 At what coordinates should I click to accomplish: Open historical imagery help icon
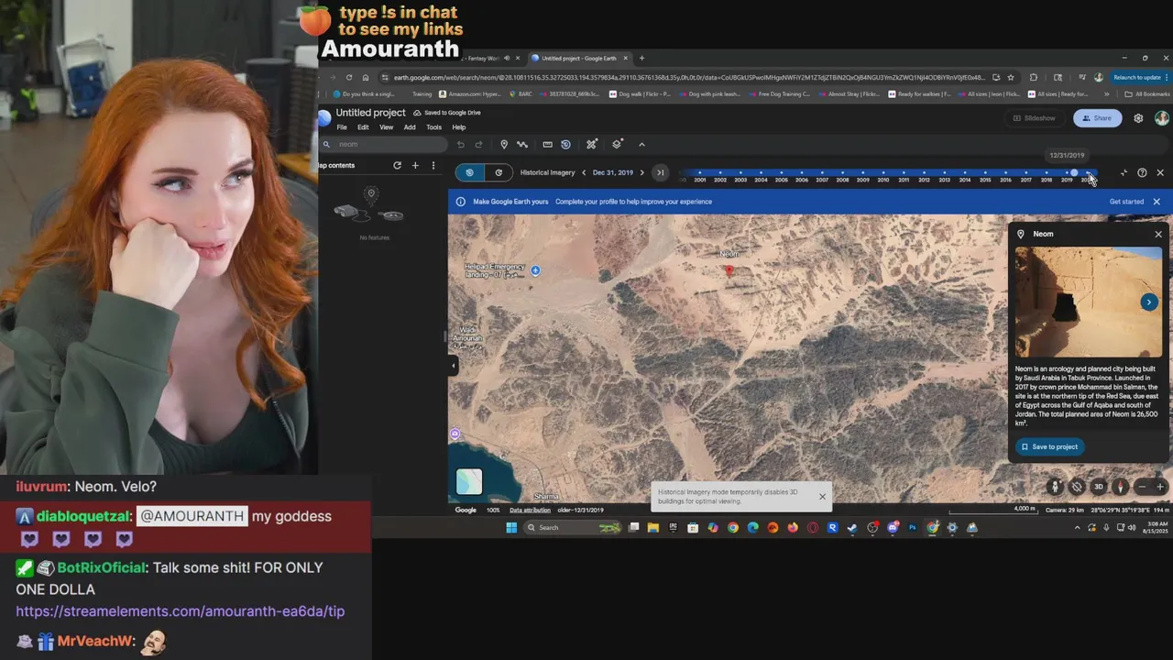(1142, 172)
